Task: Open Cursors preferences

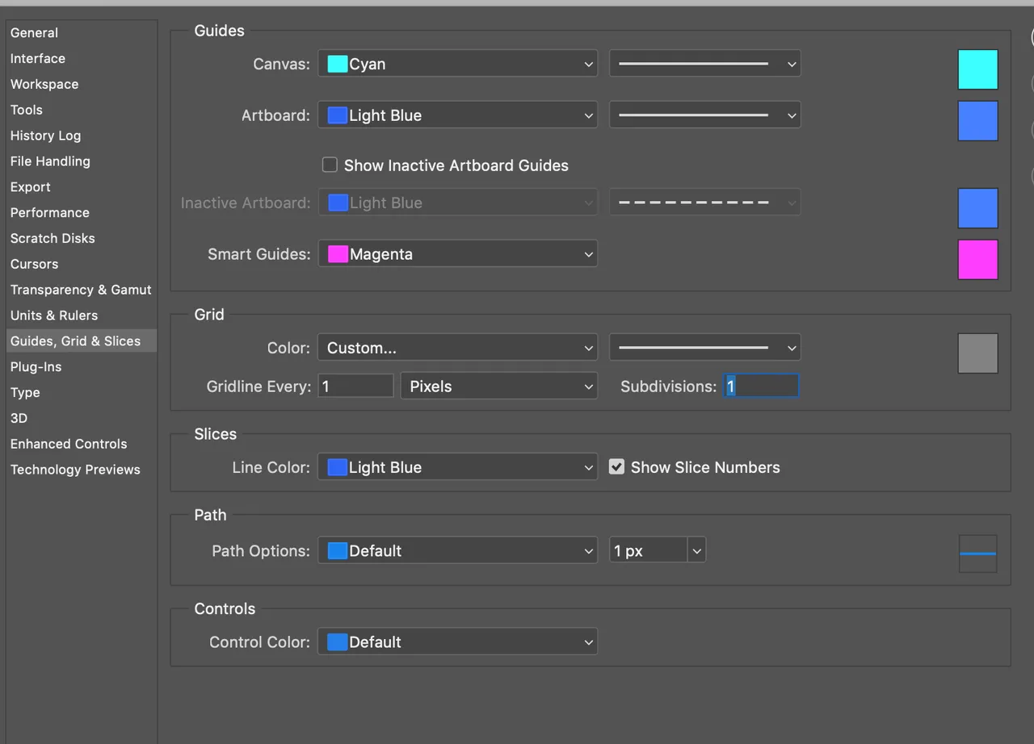Action: pyautogui.click(x=34, y=265)
